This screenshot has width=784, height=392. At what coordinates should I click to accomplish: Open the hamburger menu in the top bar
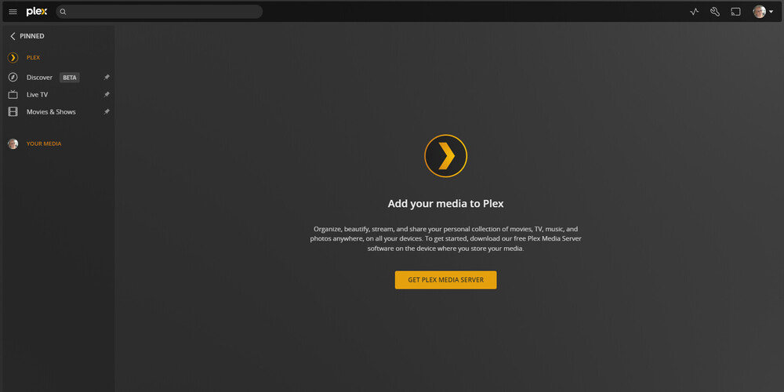pyautogui.click(x=13, y=12)
